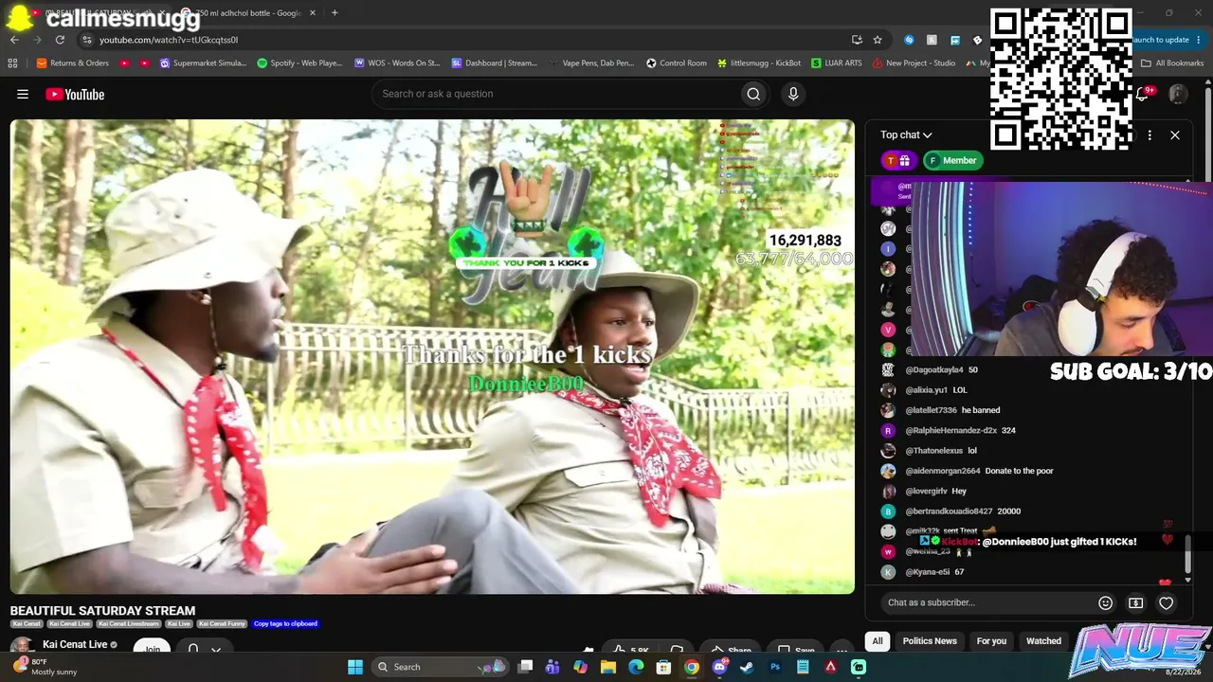Select the All chip filter

[x=878, y=641]
